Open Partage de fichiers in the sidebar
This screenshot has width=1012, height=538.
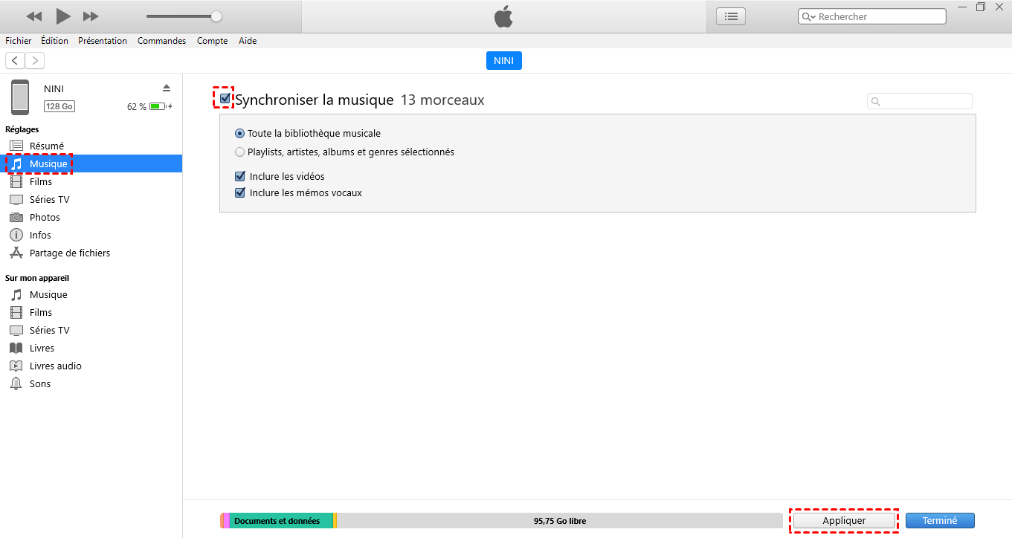click(x=69, y=253)
